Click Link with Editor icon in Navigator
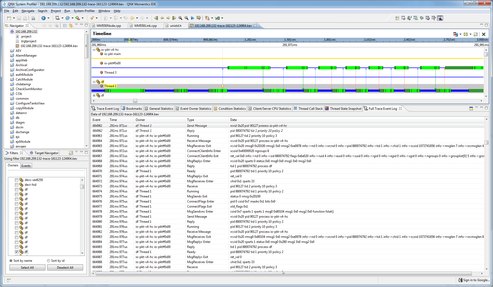 pos(71,26)
